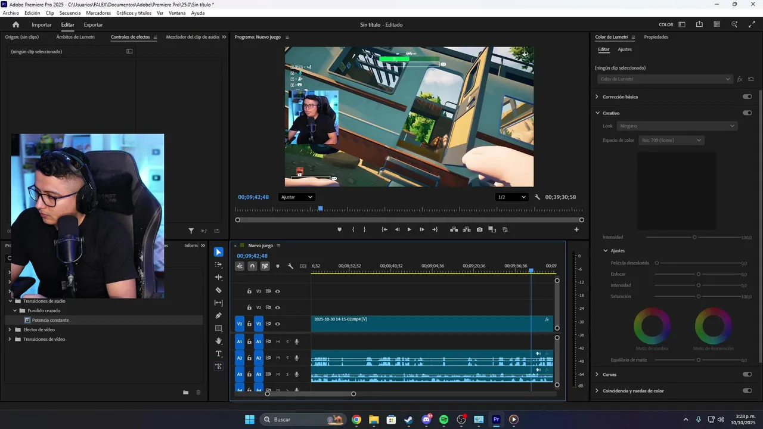Open the Look dropdown set to Ninguno

click(x=677, y=126)
